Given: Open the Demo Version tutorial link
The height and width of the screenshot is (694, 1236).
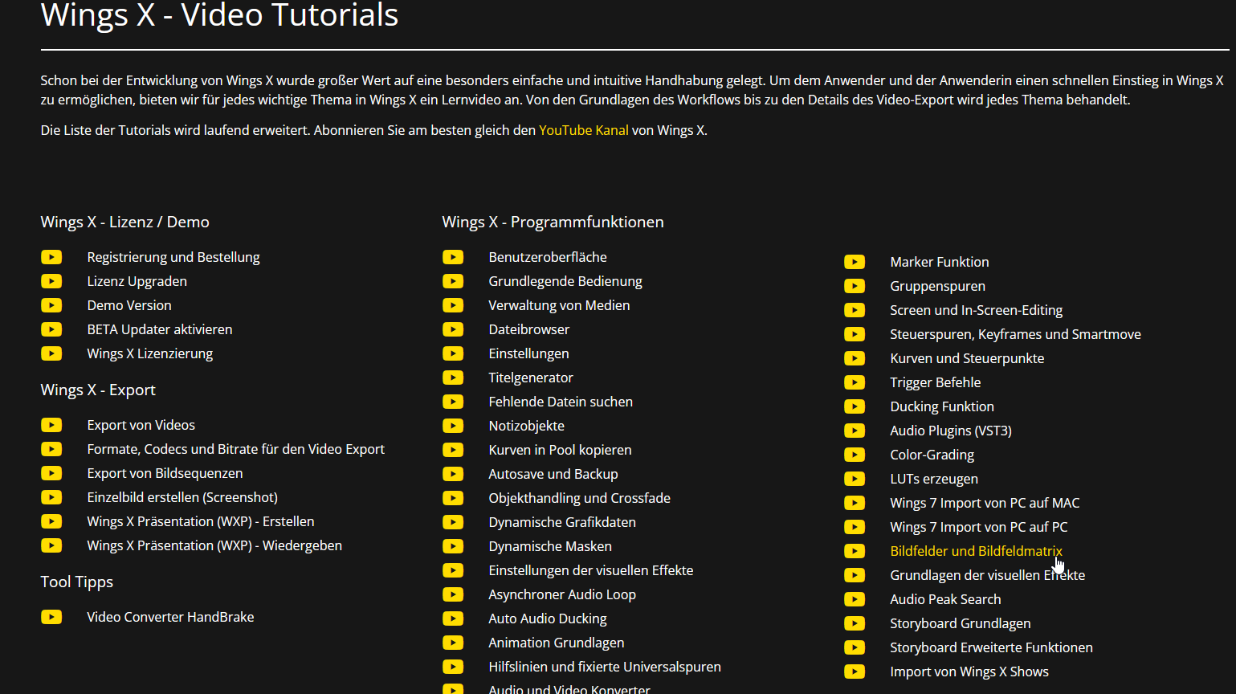Looking at the screenshot, I should click(x=129, y=305).
